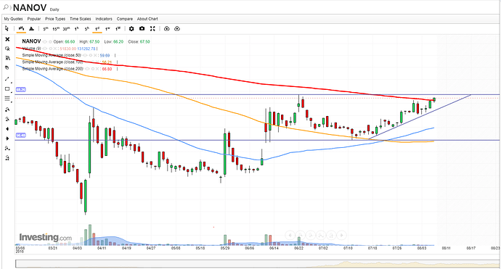Viewport: 501px width, 269px height.
Task: Switch to weekly time interval
Action: click(x=107, y=29)
